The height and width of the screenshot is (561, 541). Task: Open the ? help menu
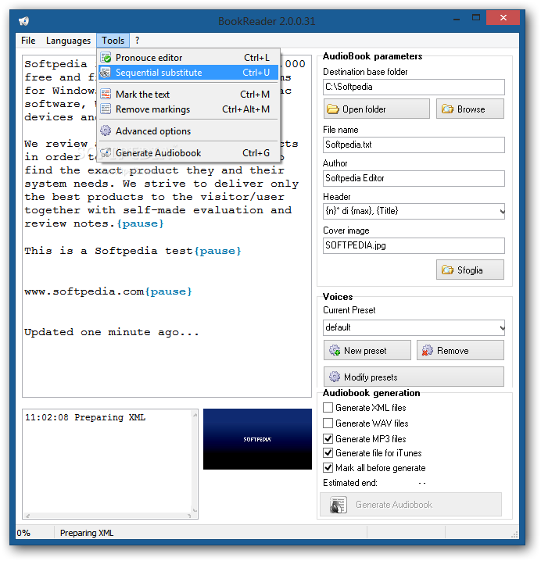tap(137, 41)
